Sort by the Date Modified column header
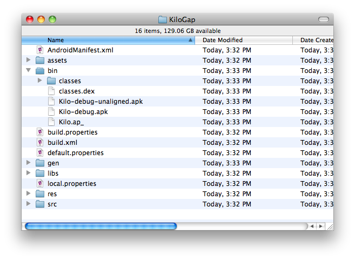The height and width of the screenshot is (260, 355). [243, 40]
